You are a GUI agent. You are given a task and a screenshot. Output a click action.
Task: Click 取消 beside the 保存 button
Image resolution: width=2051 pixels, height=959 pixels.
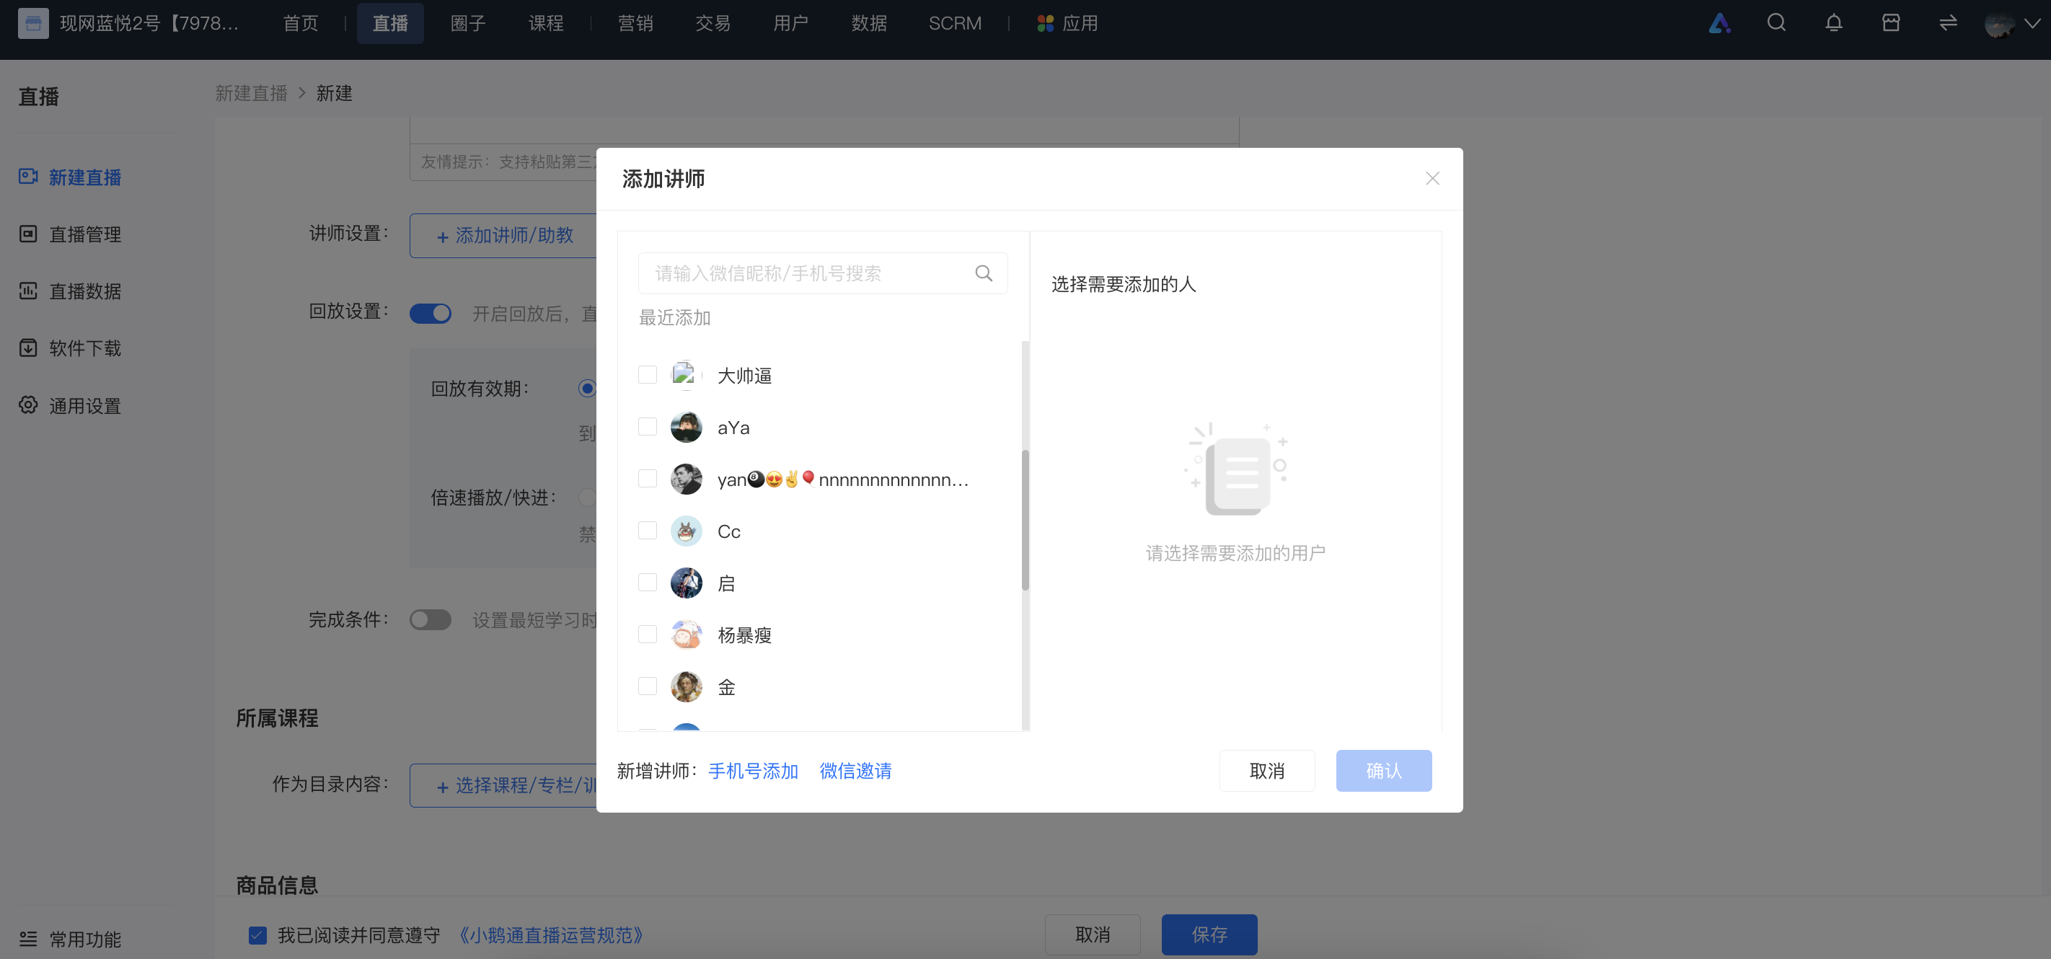tap(1093, 934)
